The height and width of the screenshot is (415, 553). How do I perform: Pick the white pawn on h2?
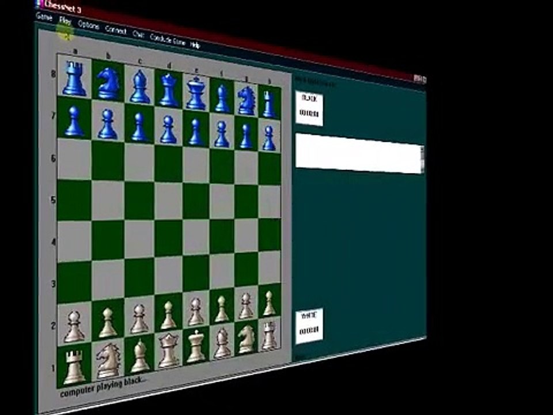coord(270,304)
